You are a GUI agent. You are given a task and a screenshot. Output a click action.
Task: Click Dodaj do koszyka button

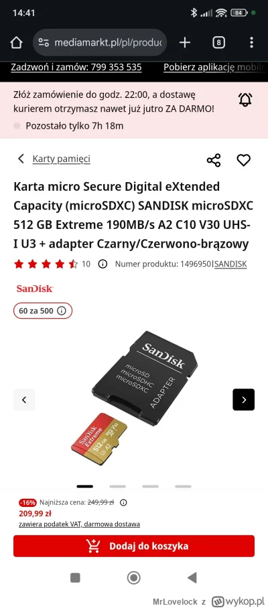pyautogui.click(x=134, y=546)
